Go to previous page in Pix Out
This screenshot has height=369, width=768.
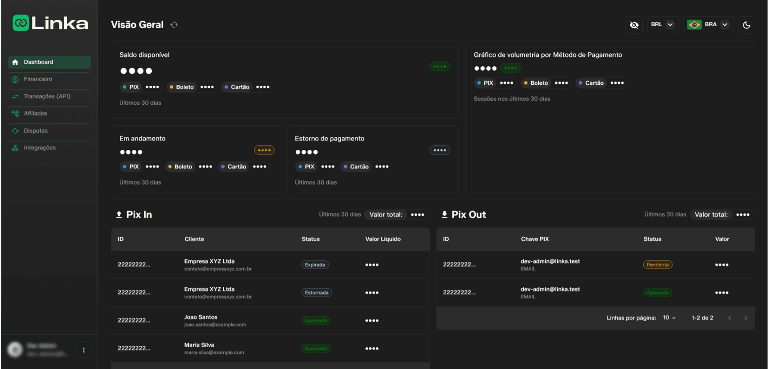(730, 318)
